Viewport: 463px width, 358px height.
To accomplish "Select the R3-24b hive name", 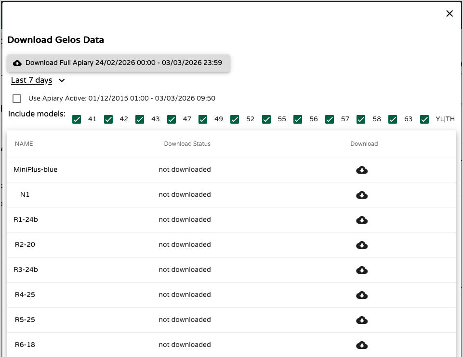I will [x=26, y=270].
